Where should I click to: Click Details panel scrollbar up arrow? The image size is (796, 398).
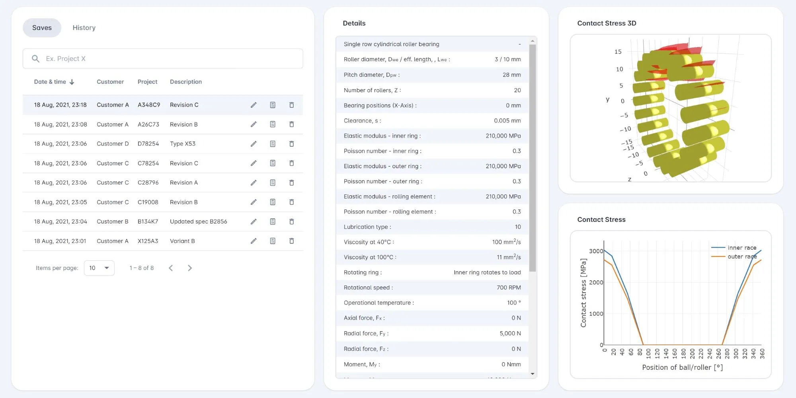click(533, 41)
